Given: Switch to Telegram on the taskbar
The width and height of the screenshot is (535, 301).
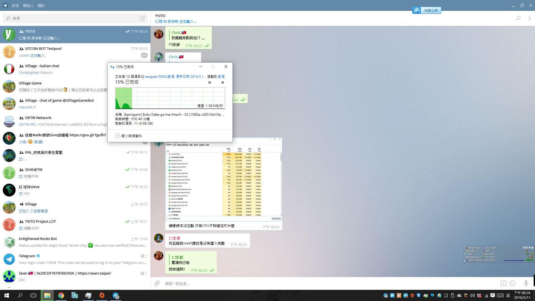Looking at the screenshot, I should click(x=116, y=295).
